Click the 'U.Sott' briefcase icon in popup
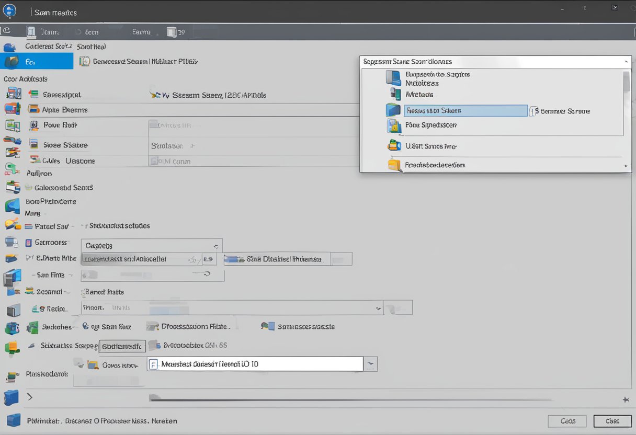 point(394,146)
